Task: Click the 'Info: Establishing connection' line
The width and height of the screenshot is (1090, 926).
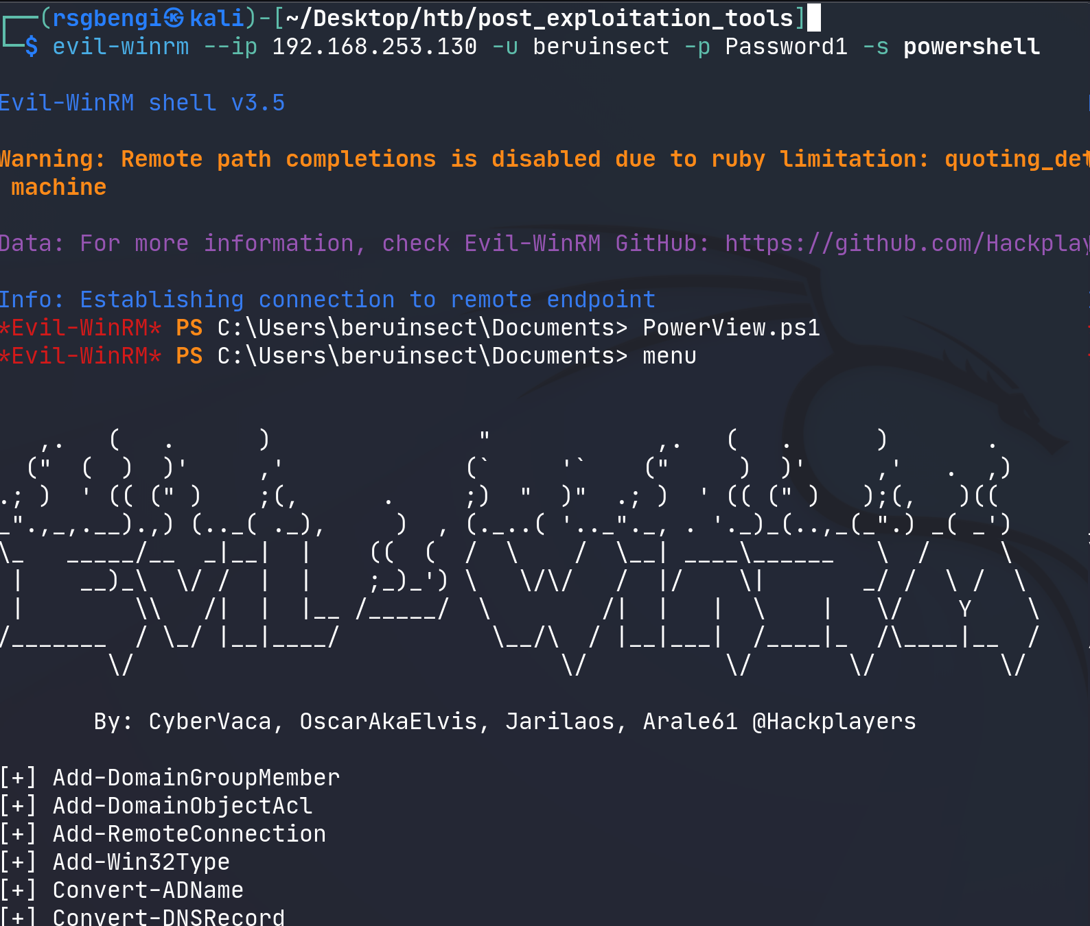Action: tap(327, 300)
